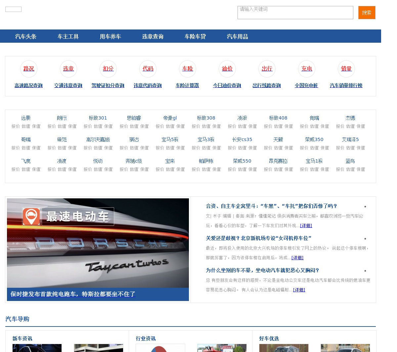
Task: Open 车险计算器 link
Action: click(187, 85)
